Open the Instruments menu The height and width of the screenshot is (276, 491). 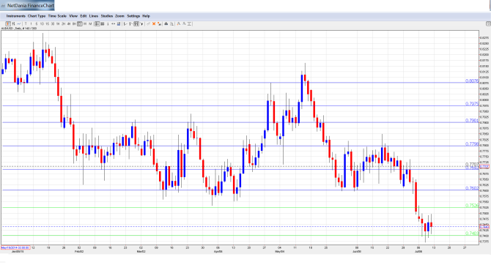(x=15, y=16)
